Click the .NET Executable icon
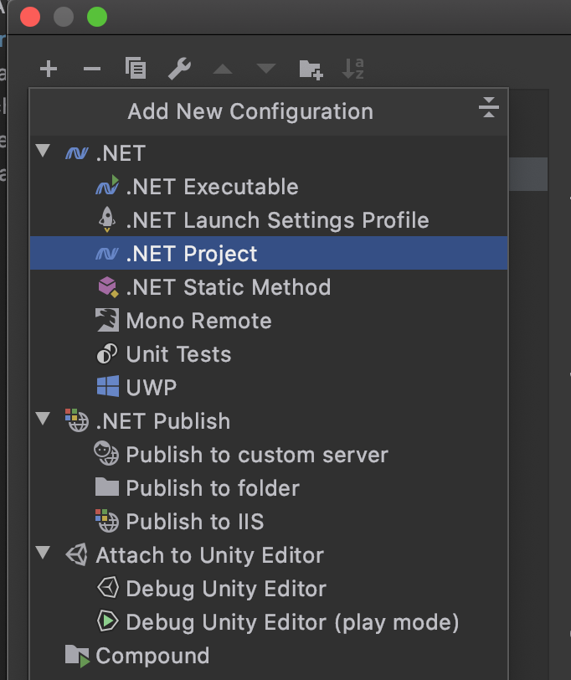This screenshot has height=680, width=571. point(107,186)
